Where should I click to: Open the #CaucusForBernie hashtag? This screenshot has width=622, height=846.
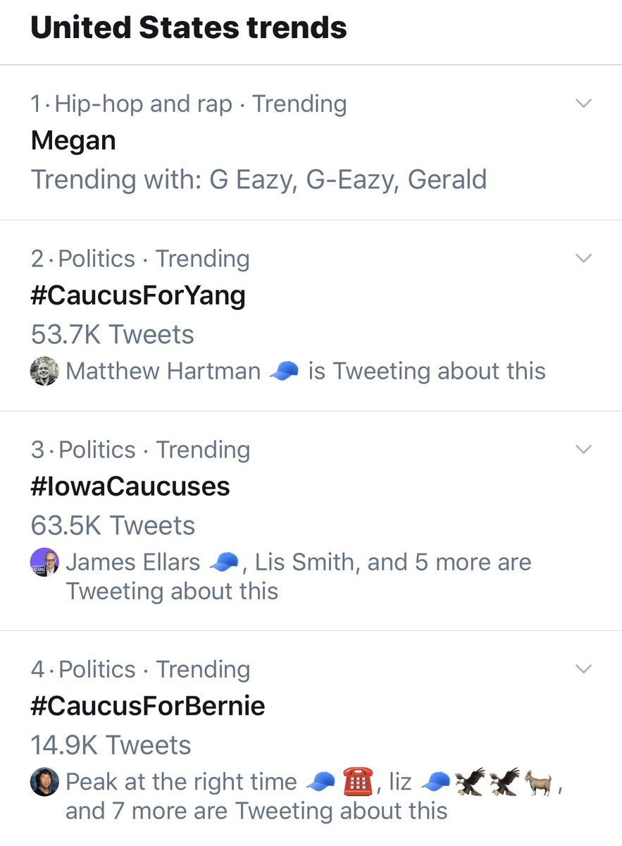[x=148, y=706]
